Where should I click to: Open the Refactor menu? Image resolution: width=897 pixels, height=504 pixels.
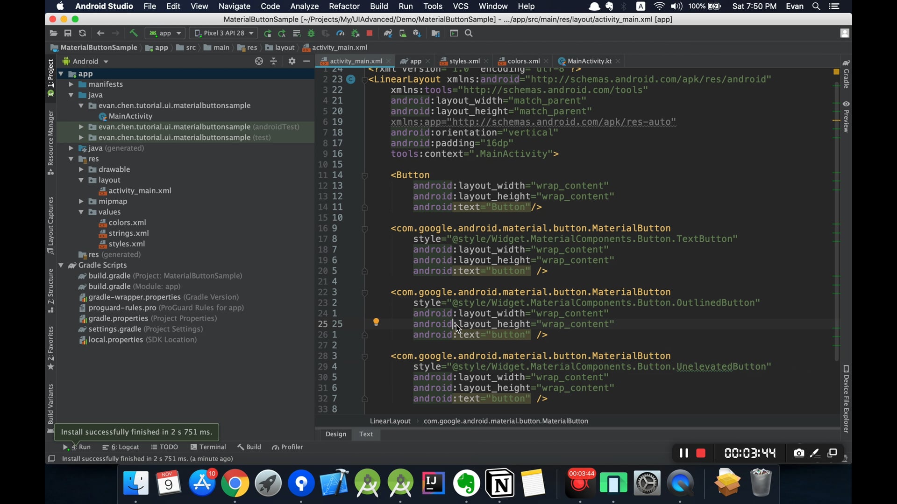344,6
